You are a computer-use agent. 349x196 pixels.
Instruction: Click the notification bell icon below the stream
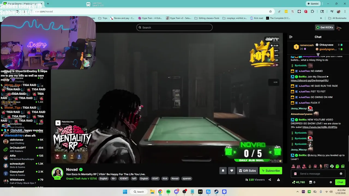(x=223, y=171)
